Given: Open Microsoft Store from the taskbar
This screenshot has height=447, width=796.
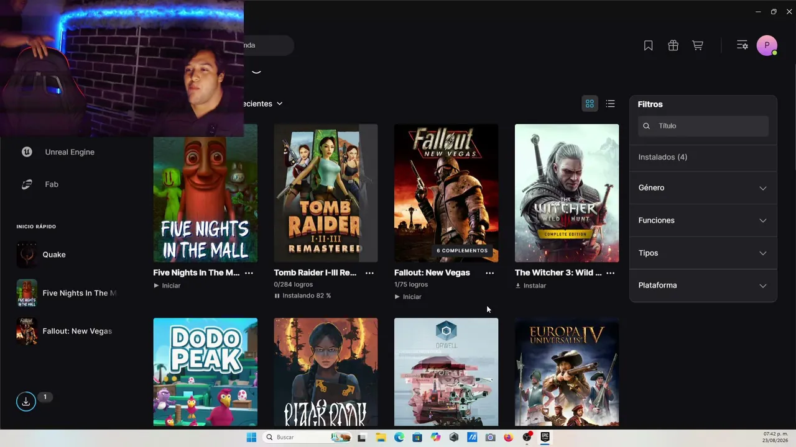Looking at the screenshot, I should point(417,437).
